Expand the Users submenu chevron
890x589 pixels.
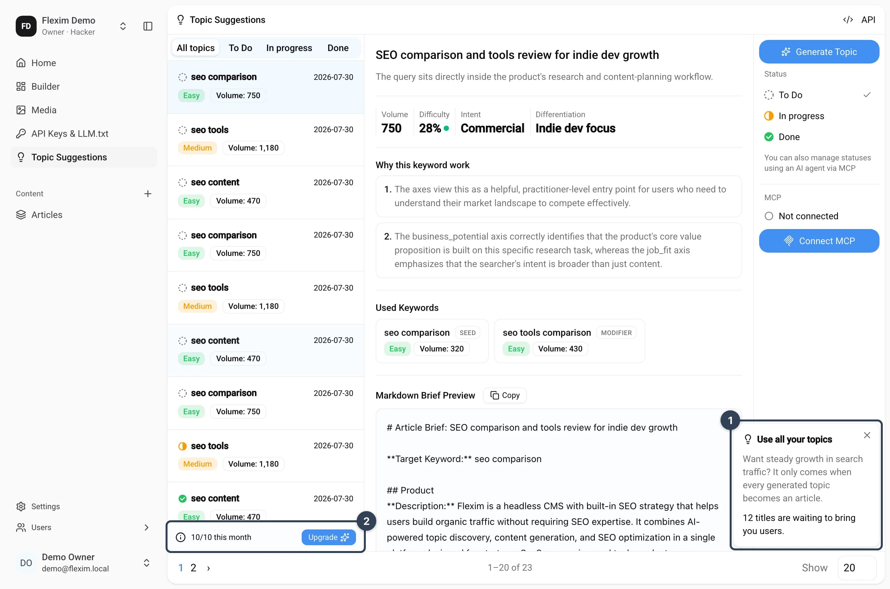pyautogui.click(x=147, y=527)
